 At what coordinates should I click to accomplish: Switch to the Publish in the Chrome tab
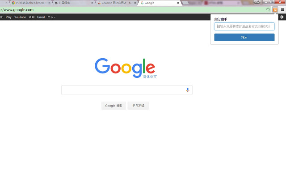click(30, 3)
